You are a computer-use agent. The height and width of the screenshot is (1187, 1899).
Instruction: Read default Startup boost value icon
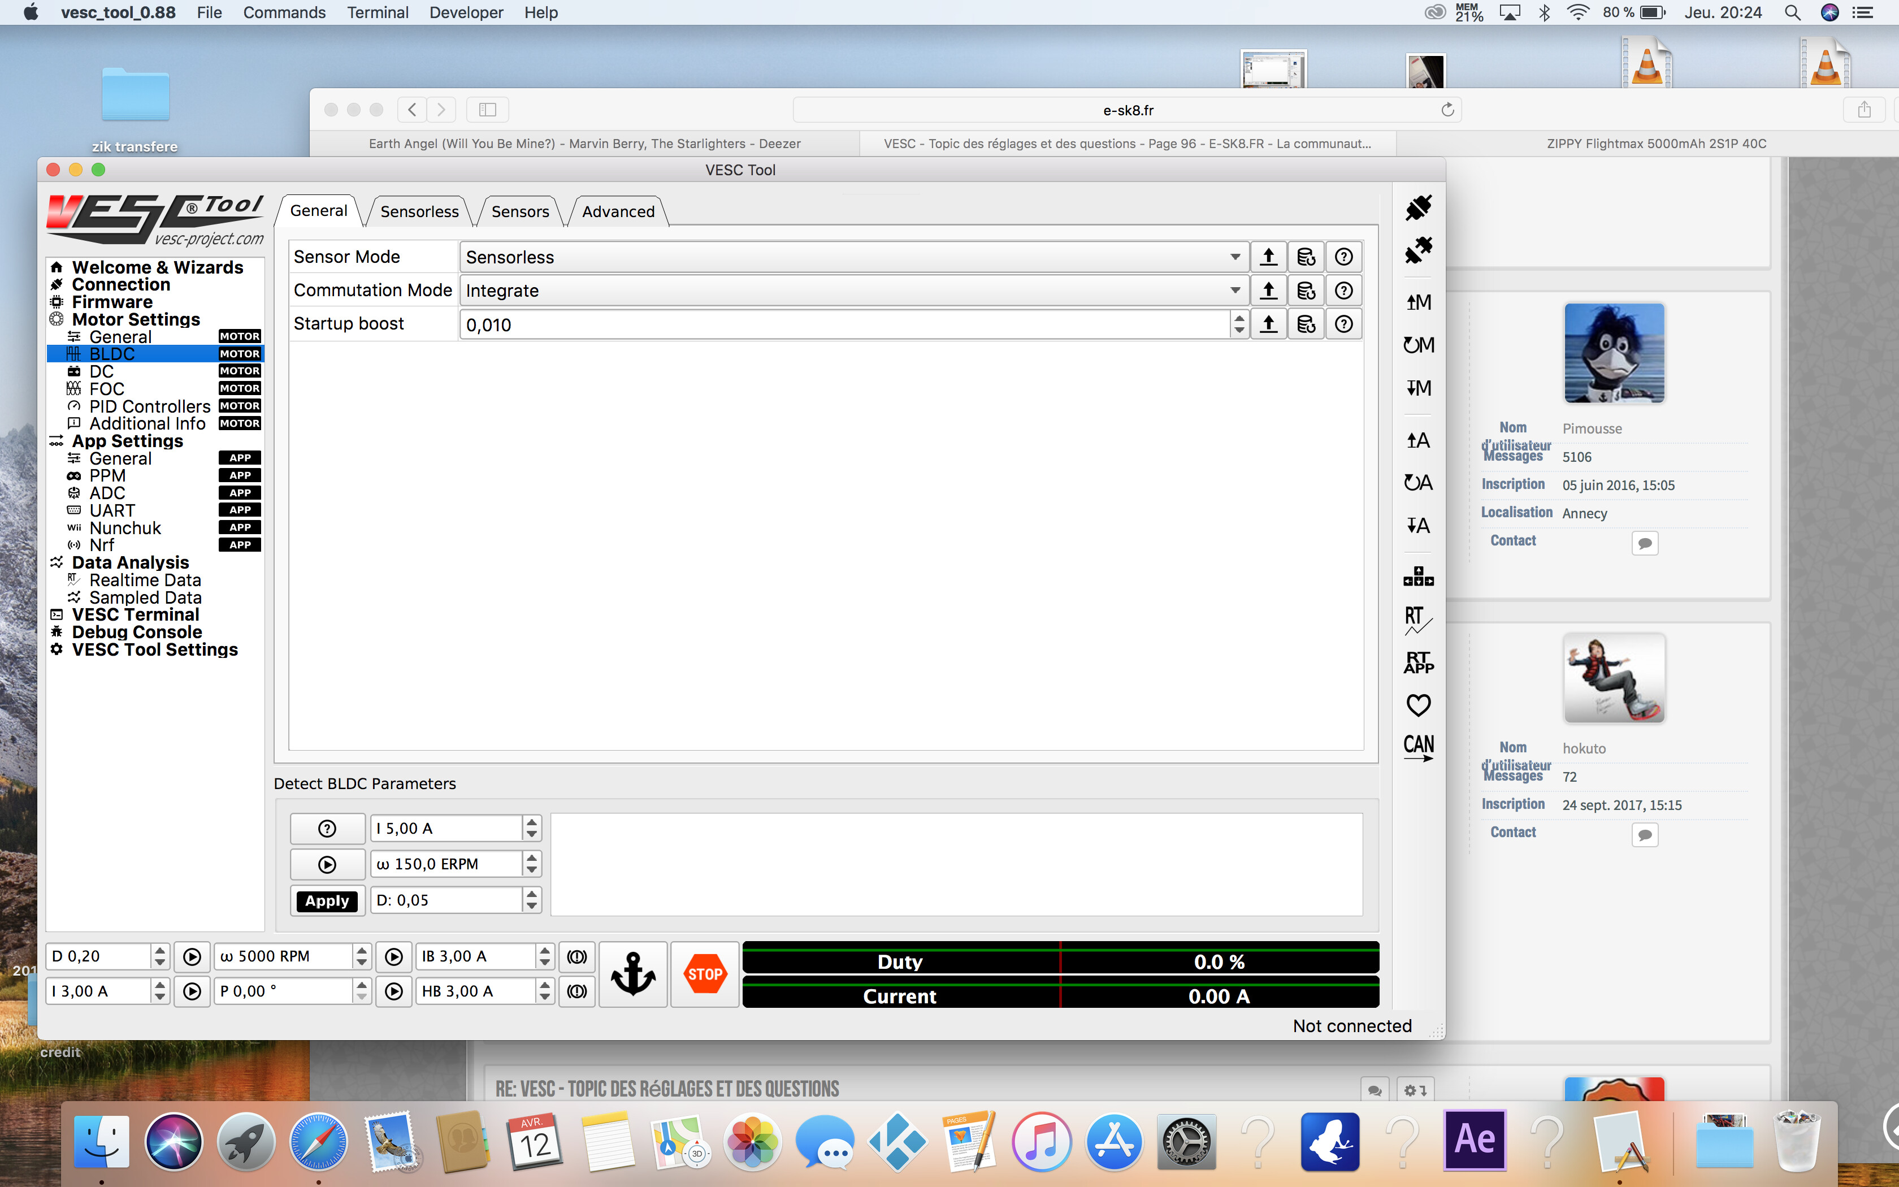pyautogui.click(x=1306, y=324)
